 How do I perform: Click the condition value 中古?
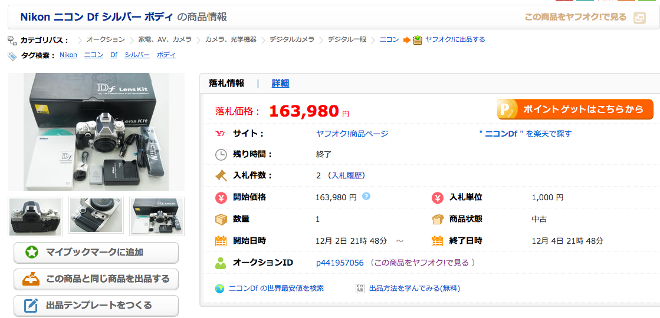[x=539, y=219]
